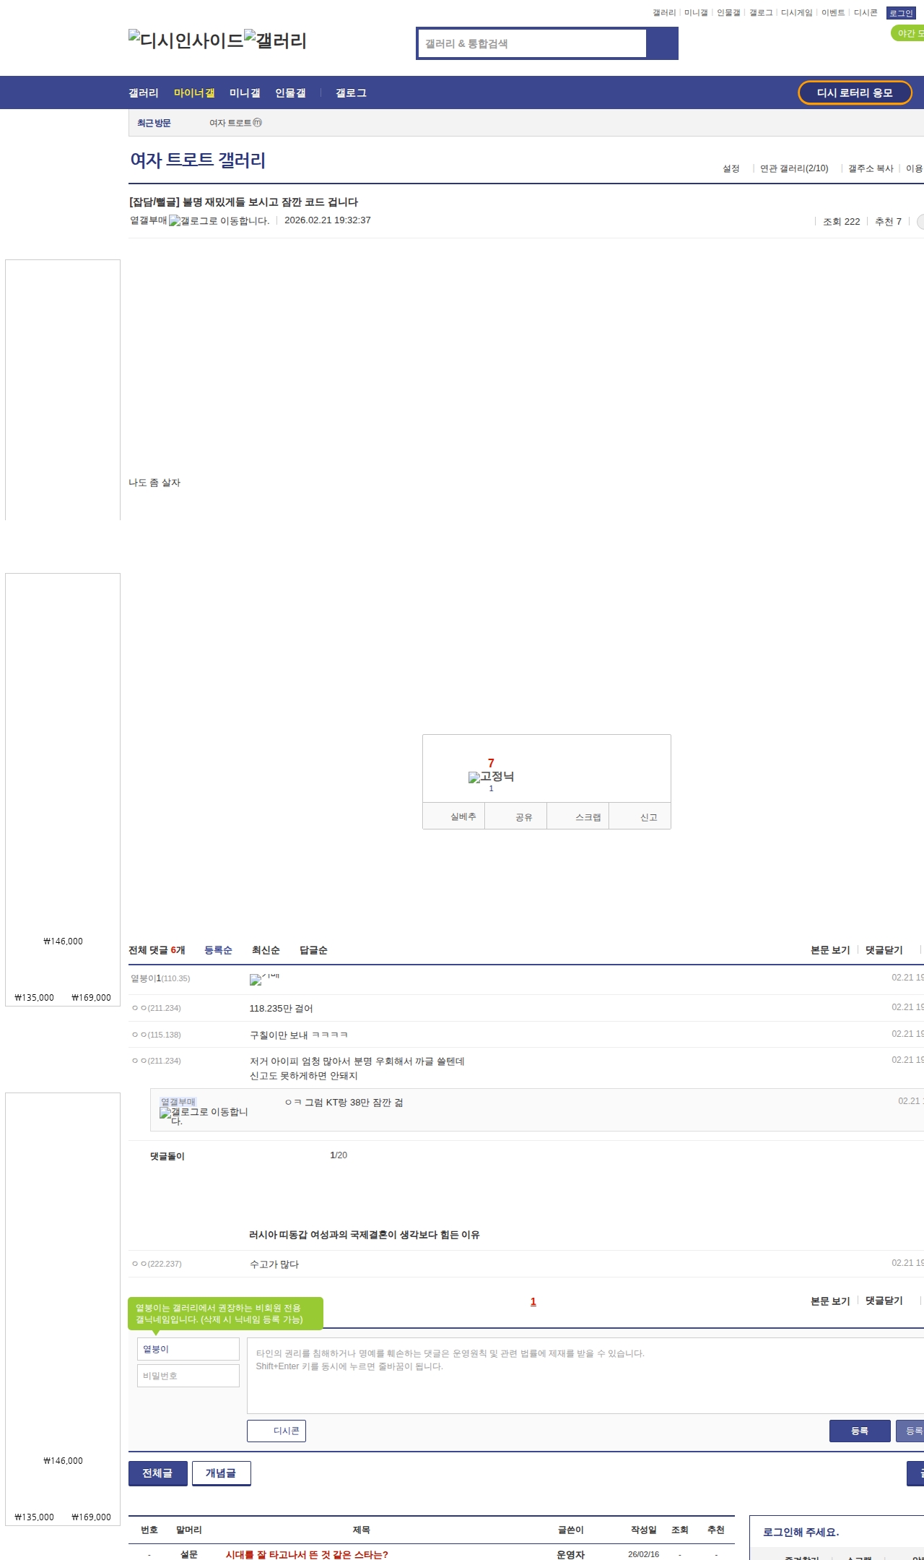Click 인물갤 in the top utility links
The height and width of the screenshot is (1560, 924).
click(728, 13)
